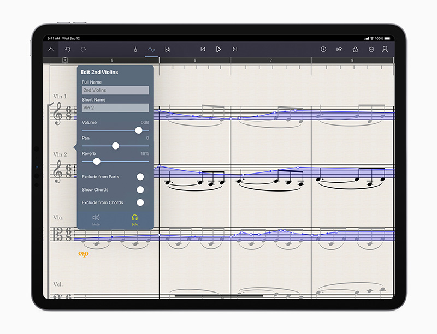Undo the last edit
The width and height of the screenshot is (437, 334).
click(x=67, y=49)
